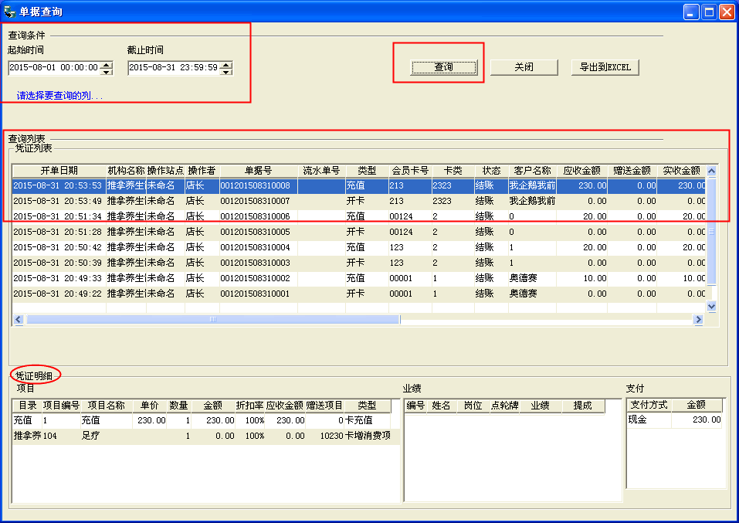Click the 起始时间 date field

tap(54, 68)
